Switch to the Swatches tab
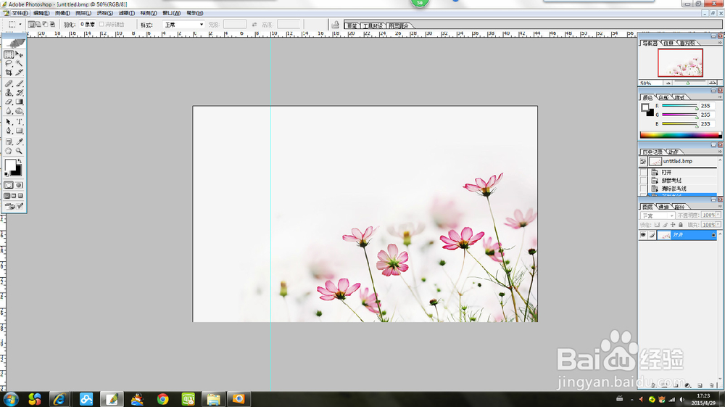Image resolution: width=725 pixels, height=407 pixels. (663, 98)
